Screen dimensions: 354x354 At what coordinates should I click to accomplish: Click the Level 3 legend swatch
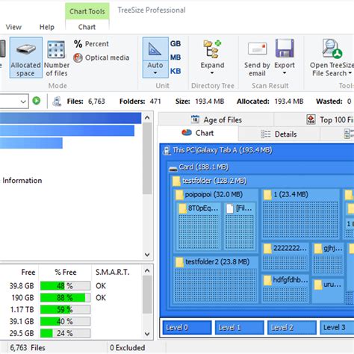[x=337, y=327]
